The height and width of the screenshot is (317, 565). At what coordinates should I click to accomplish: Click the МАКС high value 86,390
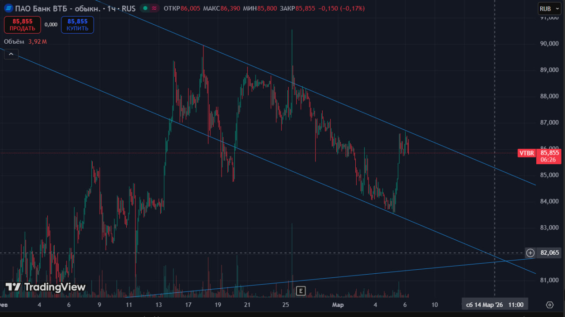230,8
